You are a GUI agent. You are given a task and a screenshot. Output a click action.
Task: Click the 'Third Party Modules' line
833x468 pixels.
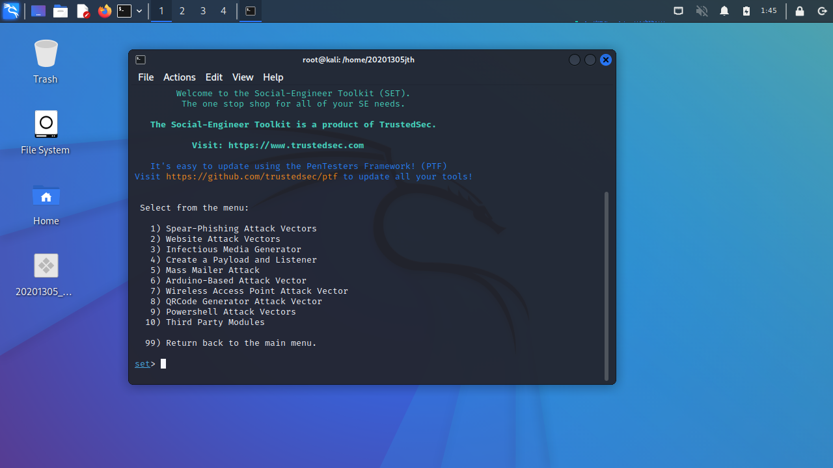(x=205, y=322)
